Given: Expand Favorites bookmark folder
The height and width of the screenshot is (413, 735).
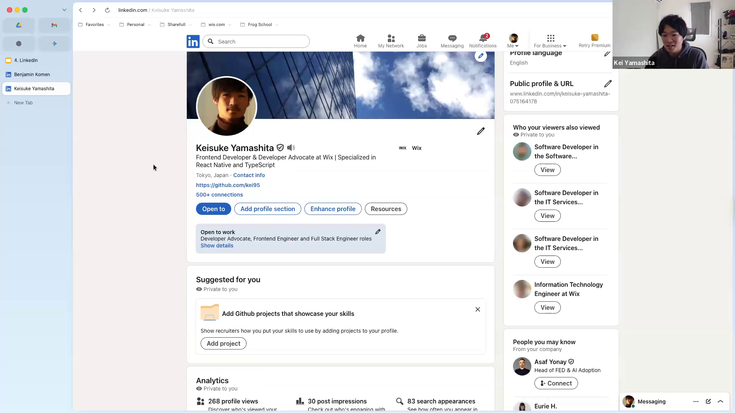Looking at the screenshot, I should (94, 24).
